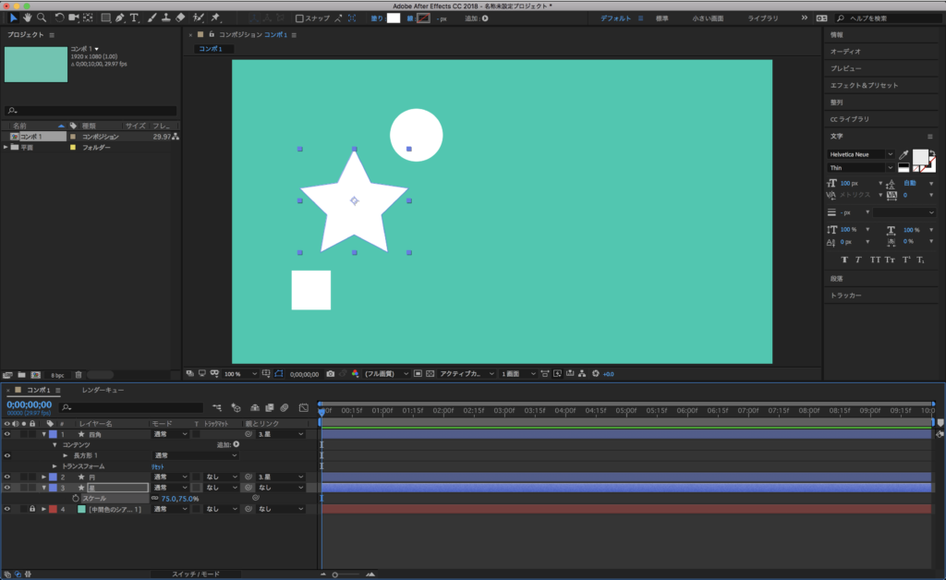Click the Add contents play button
The height and width of the screenshot is (580, 946).
236,444
